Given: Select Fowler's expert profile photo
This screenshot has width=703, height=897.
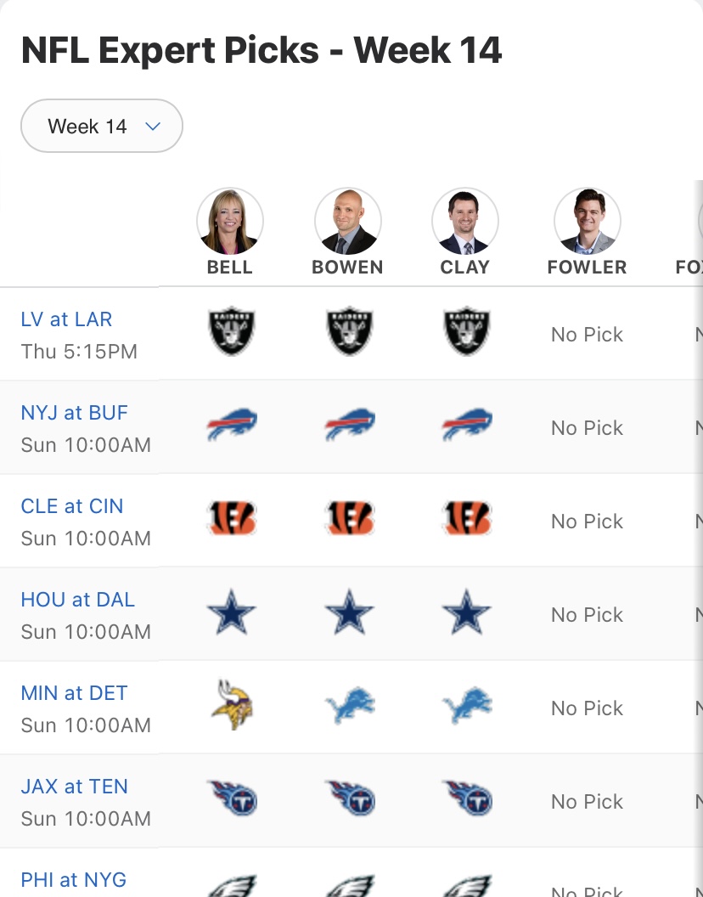Looking at the screenshot, I should (588, 221).
